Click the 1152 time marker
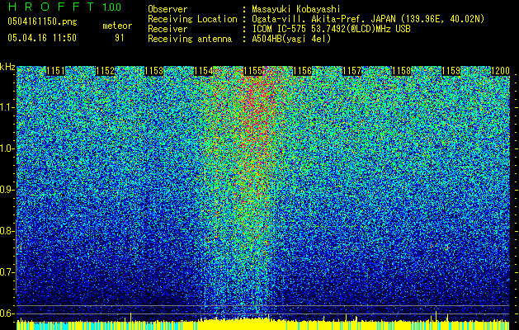The image size is (519, 330). (106, 71)
